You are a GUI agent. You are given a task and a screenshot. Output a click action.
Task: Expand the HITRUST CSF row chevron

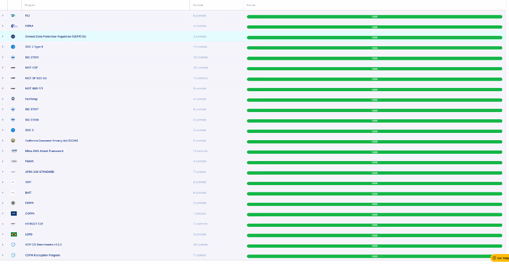3,224
